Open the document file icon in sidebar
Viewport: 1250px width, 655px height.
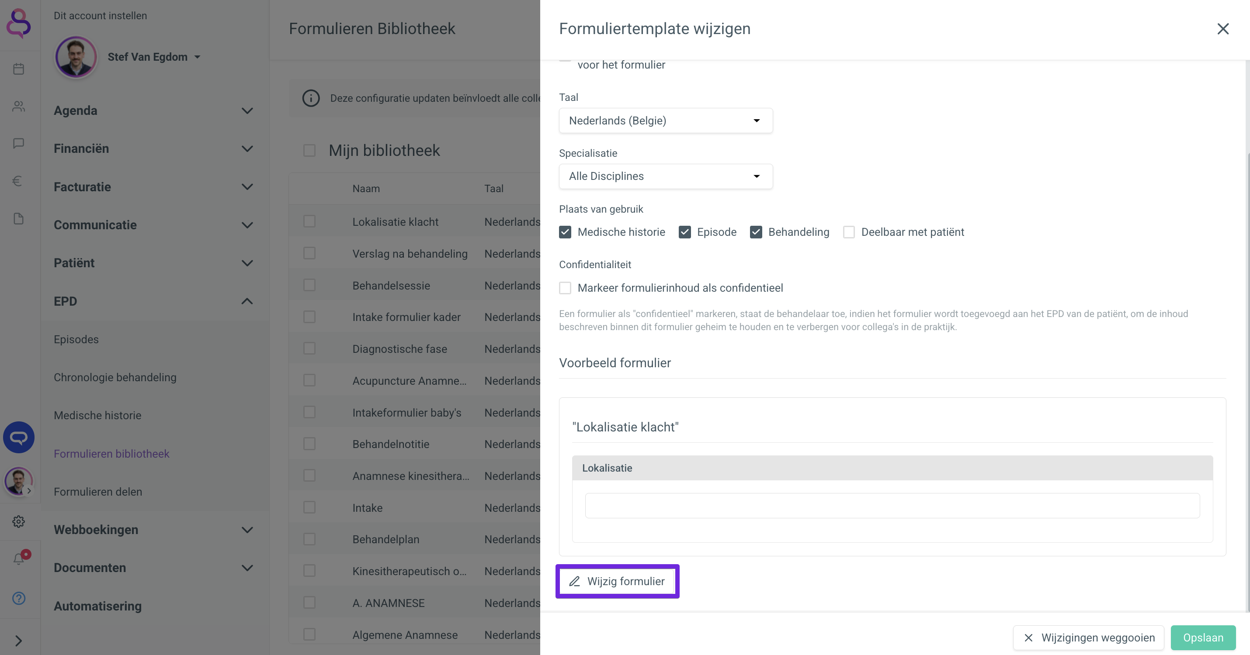18,219
